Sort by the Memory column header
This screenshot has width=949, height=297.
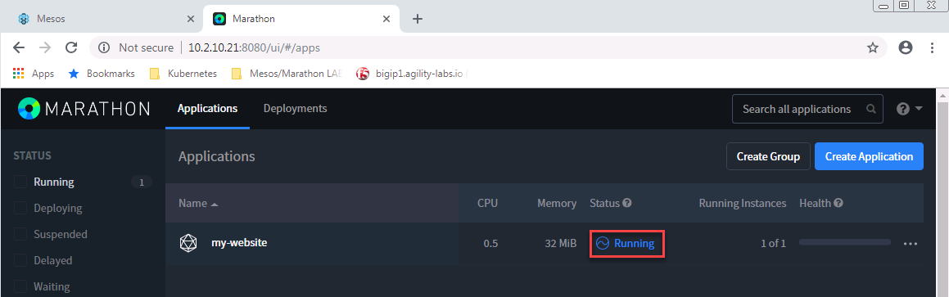(x=557, y=203)
